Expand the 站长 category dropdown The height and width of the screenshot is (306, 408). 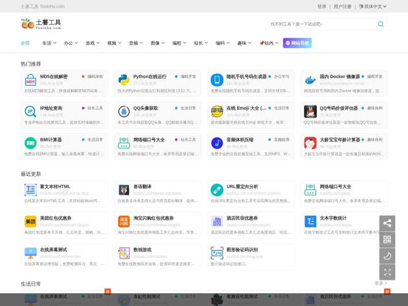(200, 43)
